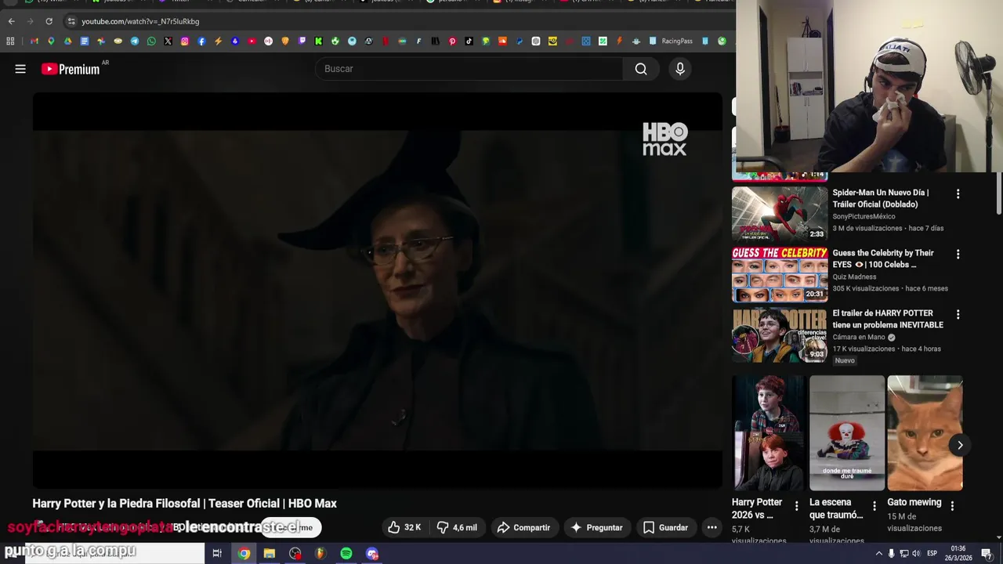Viewport: 1003px width, 564px height.
Task: Open the YouTube guide hamburger menu
Action: click(20, 69)
